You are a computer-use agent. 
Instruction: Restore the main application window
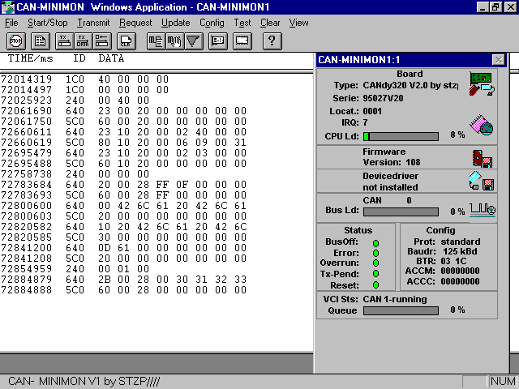495,7
